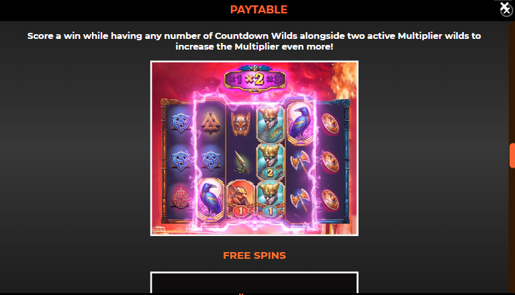Click the orange triangle rune symbol
This screenshot has height=295, width=515.
[211, 123]
